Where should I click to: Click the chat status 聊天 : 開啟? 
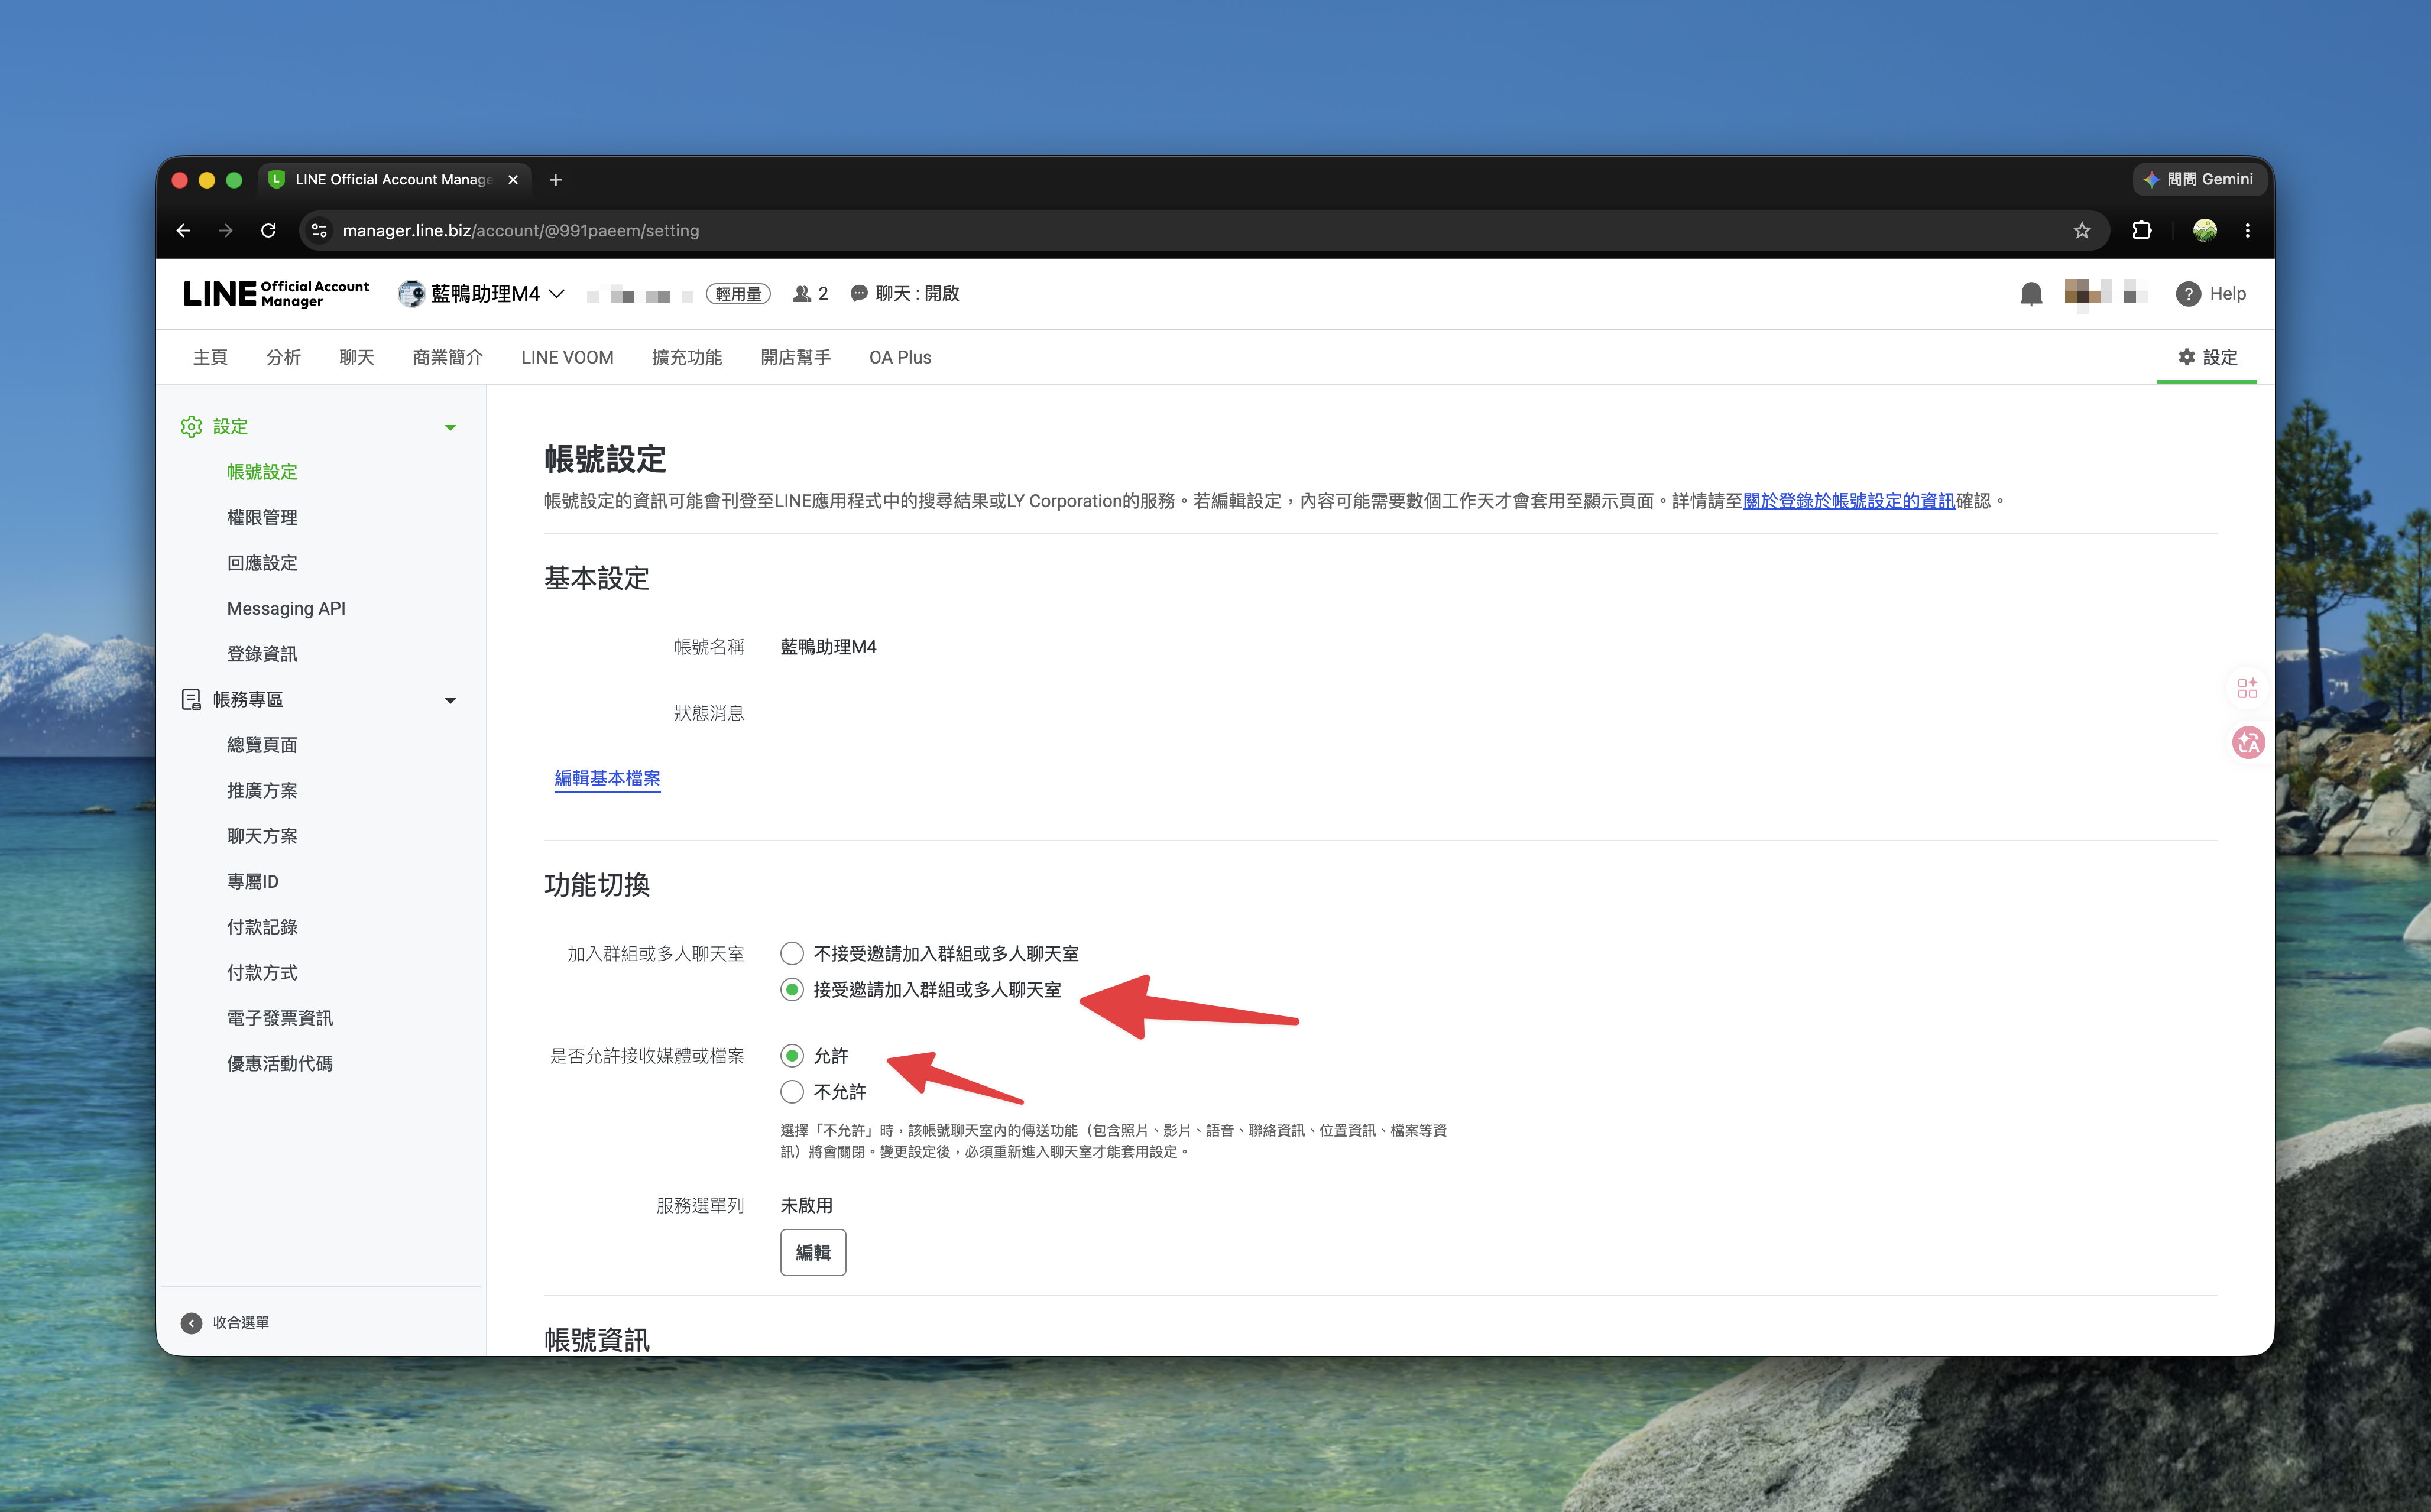point(905,294)
